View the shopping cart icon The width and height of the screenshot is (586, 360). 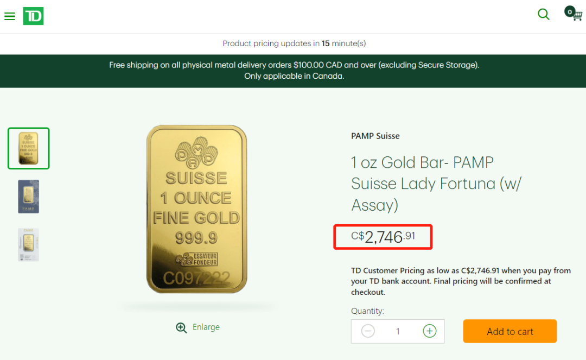click(x=575, y=14)
